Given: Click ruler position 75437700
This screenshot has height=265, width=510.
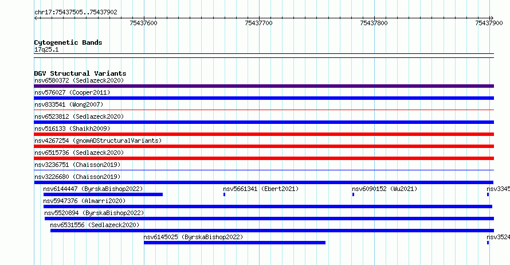Looking at the screenshot, I should pyautogui.click(x=259, y=23).
